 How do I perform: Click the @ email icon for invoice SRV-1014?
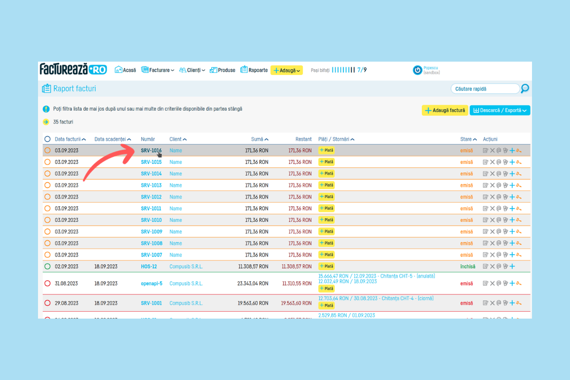click(499, 174)
